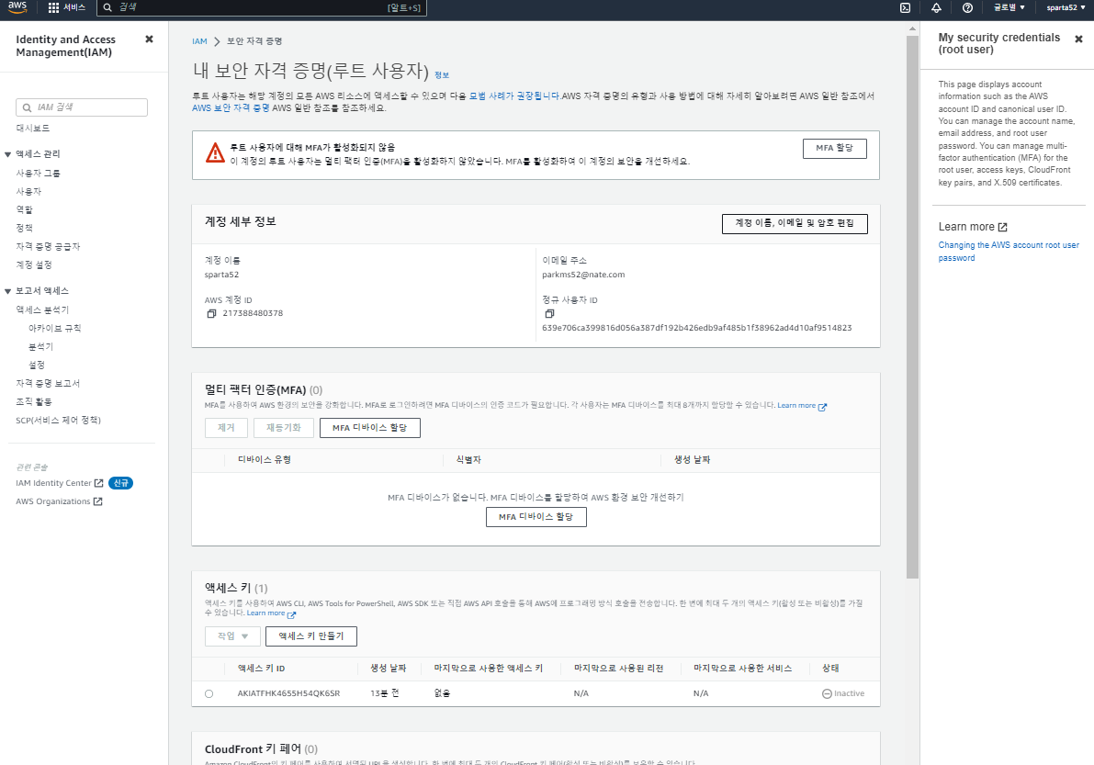The height and width of the screenshot is (765, 1094).
Task: Click 계정 이름, 이메일 및 암호 편집 button
Action: coord(795,223)
